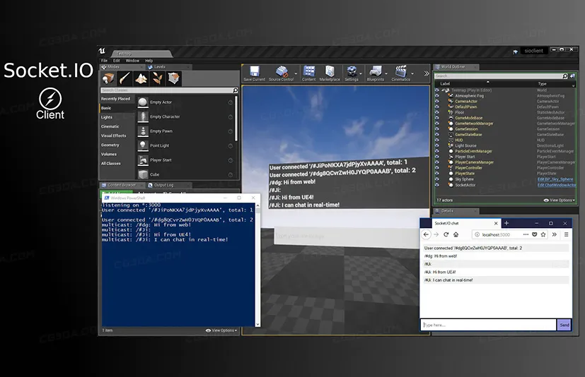Toggle visibility of GameModeBase
The width and height of the screenshot is (585, 377).
(x=437, y=118)
